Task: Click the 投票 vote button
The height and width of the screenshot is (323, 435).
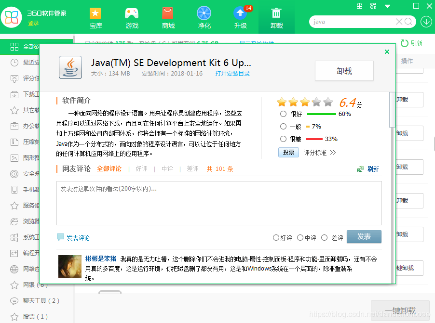Action: coord(288,153)
